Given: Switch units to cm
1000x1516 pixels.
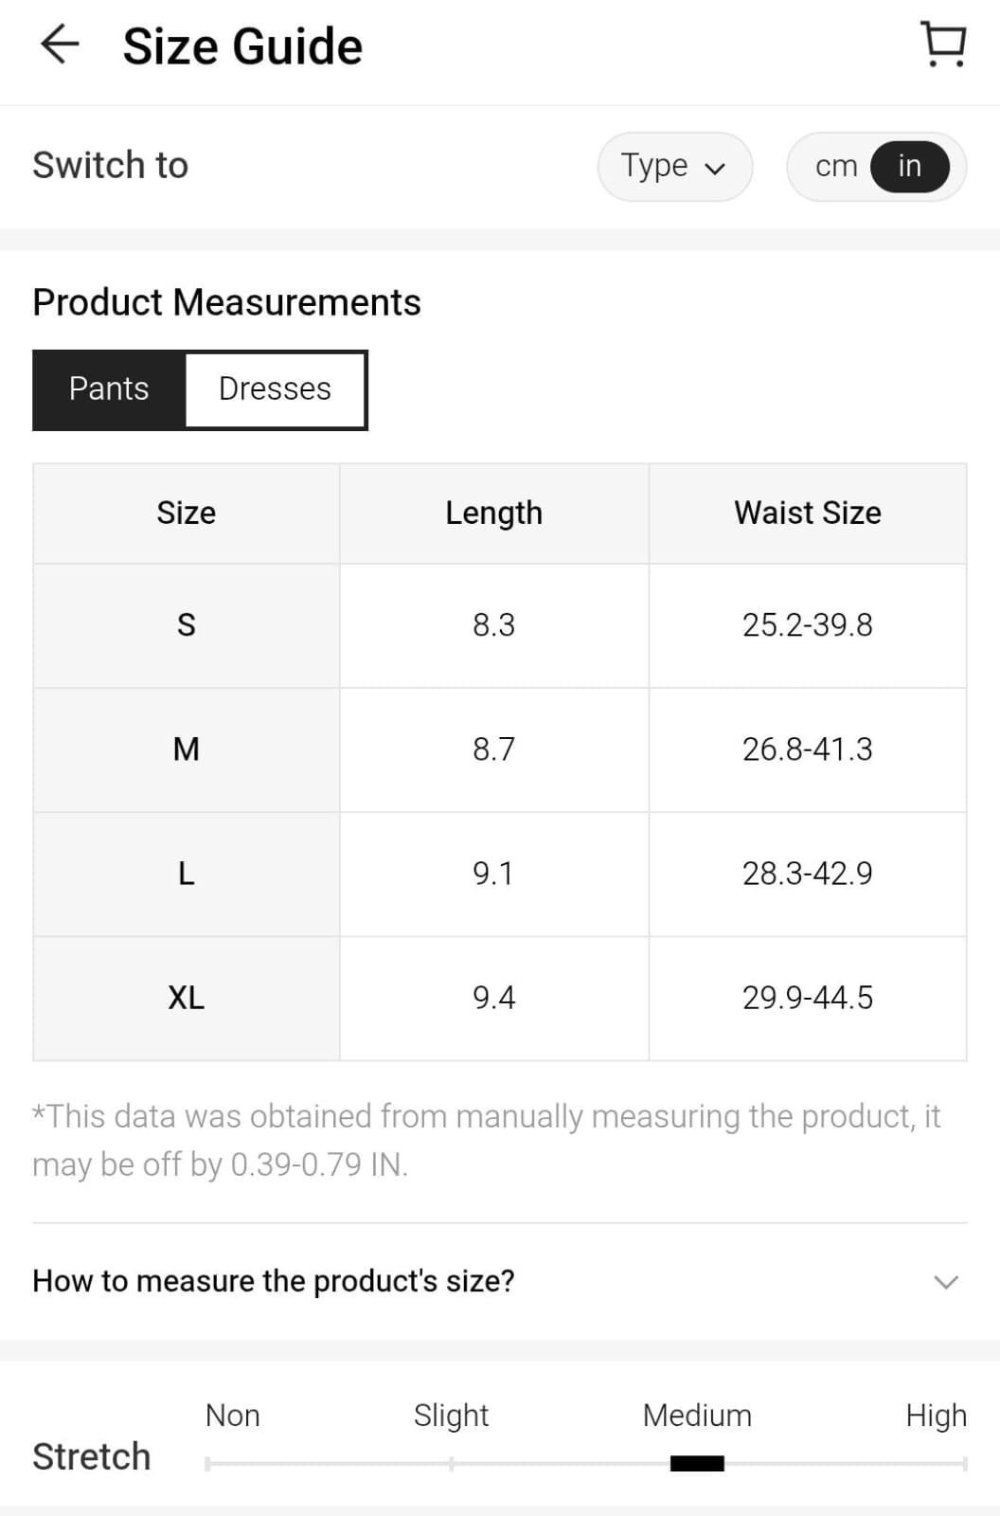Looking at the screenshot, I should pyautogui.click(x=835, y=166).
